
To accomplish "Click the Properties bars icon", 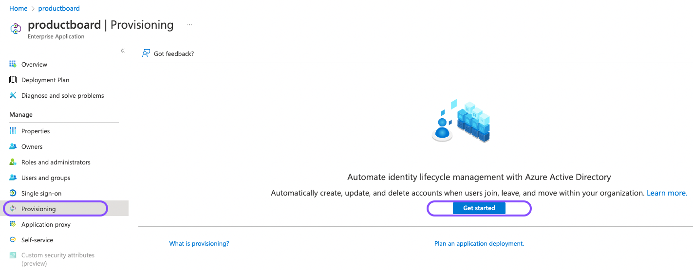I will [13, 131].
